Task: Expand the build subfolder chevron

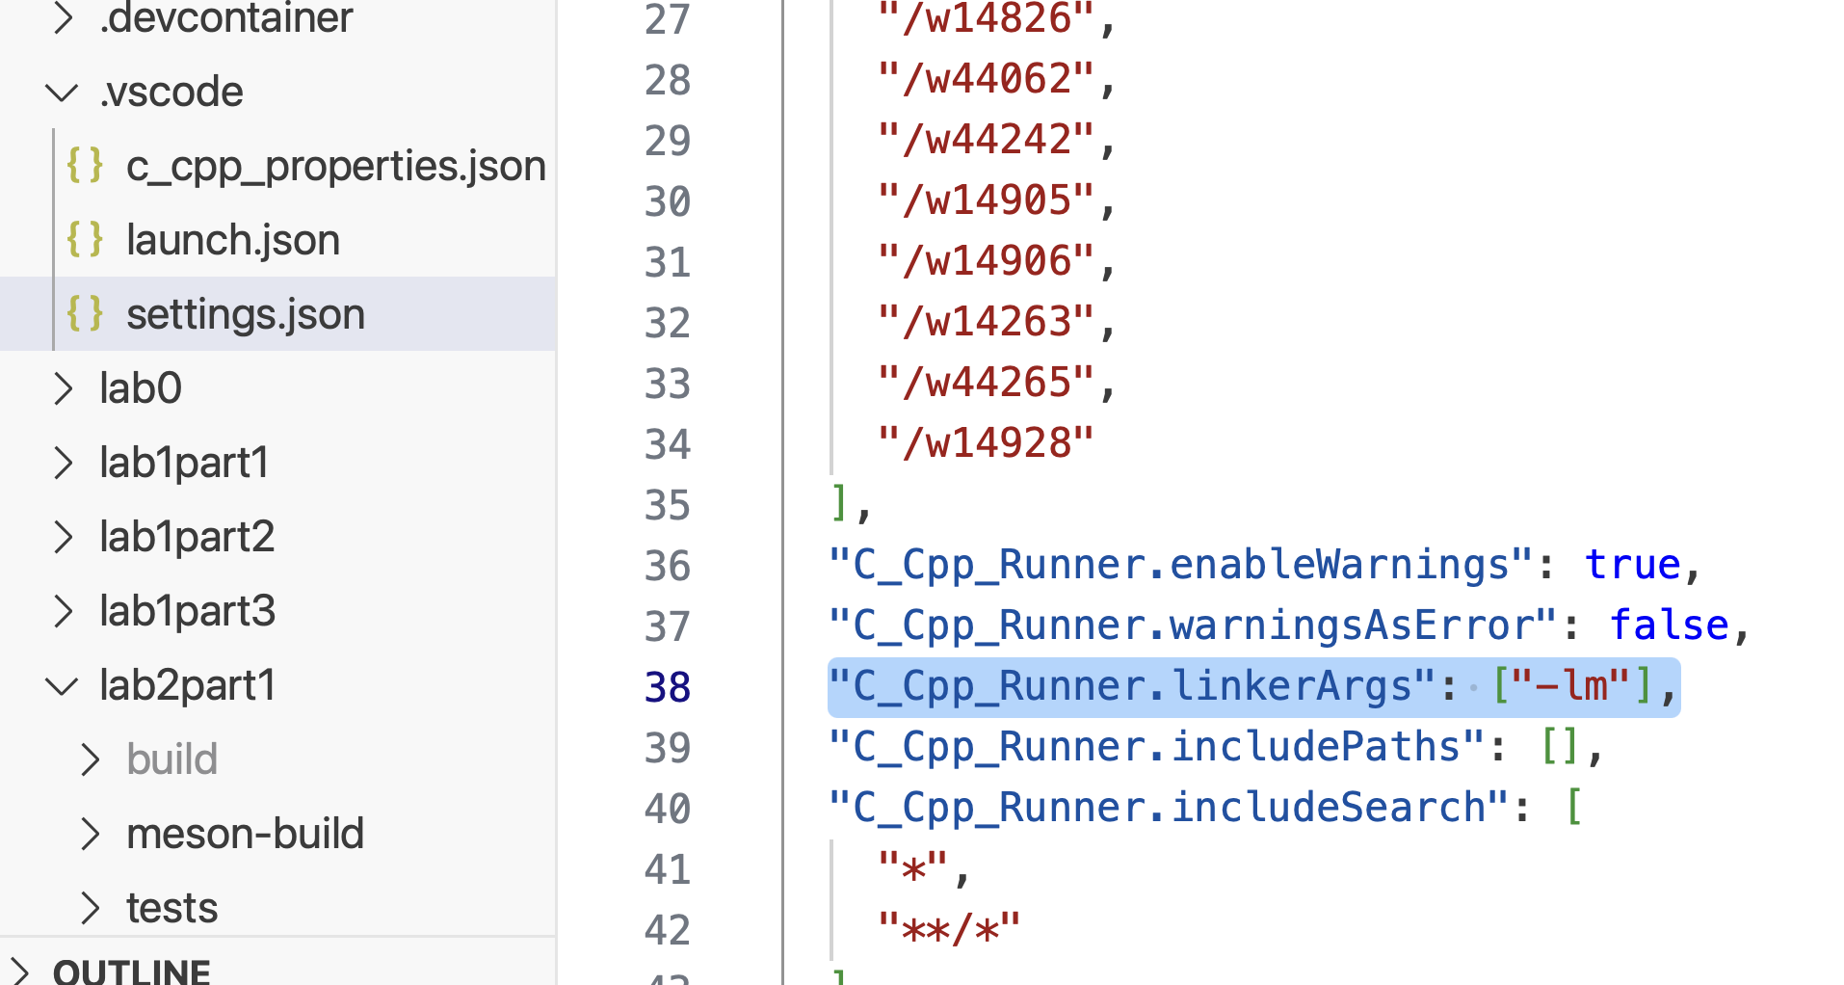Action: 90,759
